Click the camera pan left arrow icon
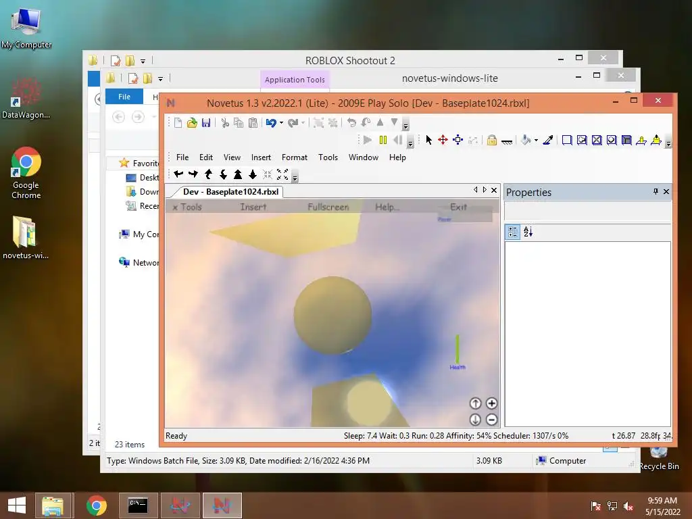Viewport: 692px width, 519px height. coord(178,174)
